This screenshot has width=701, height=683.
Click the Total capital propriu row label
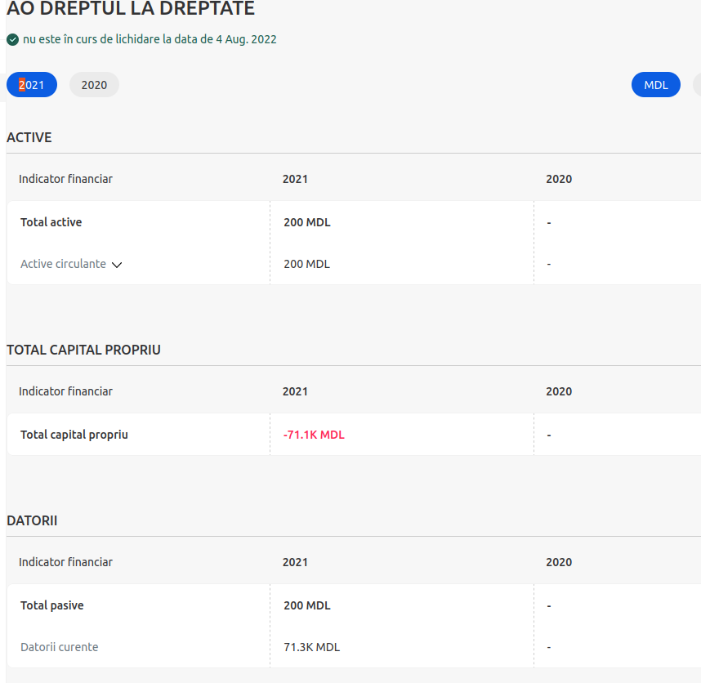[74, 435]
